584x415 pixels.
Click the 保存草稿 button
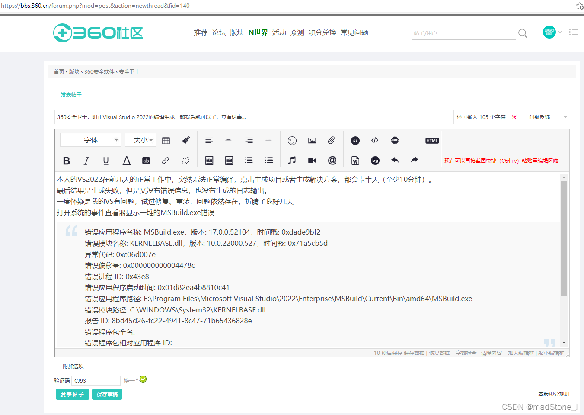click(x=107, y=394)
